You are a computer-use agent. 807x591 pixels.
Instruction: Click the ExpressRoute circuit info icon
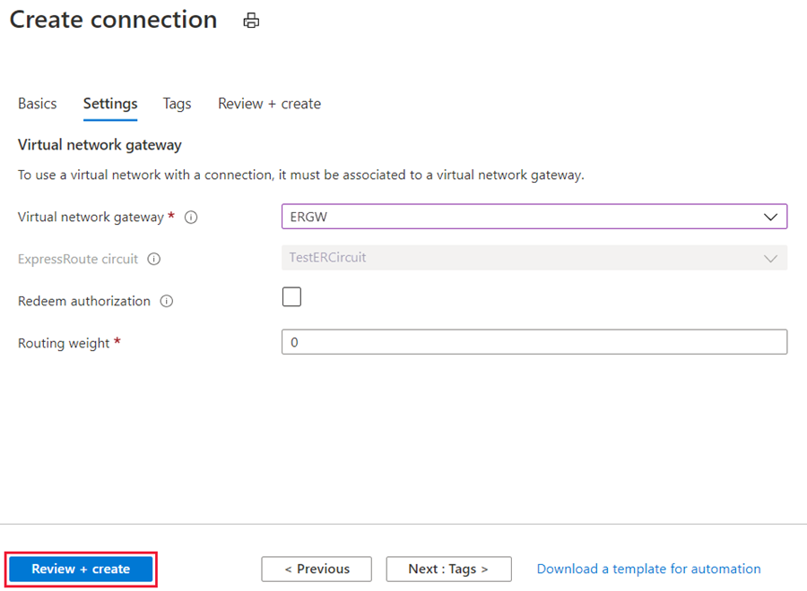coord(152,259)
